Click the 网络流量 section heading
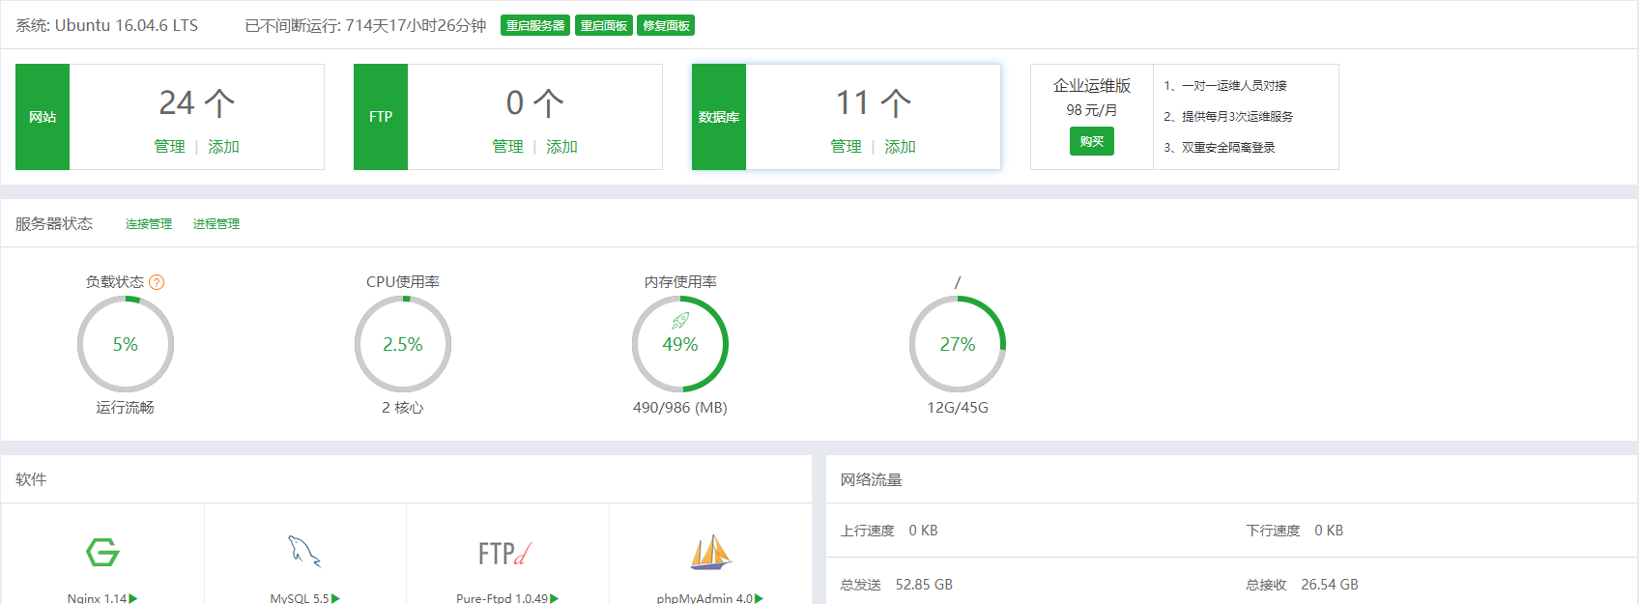This screenshot has height=604, width=1639. pos(872,479)
